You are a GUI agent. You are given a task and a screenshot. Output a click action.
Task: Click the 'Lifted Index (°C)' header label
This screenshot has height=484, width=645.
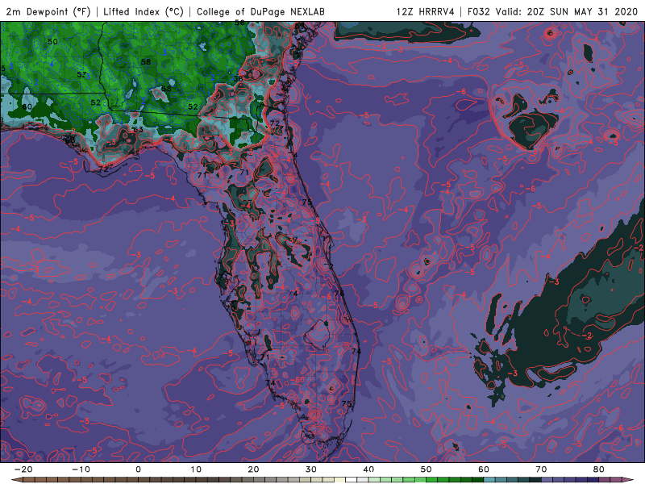point(144,11)
